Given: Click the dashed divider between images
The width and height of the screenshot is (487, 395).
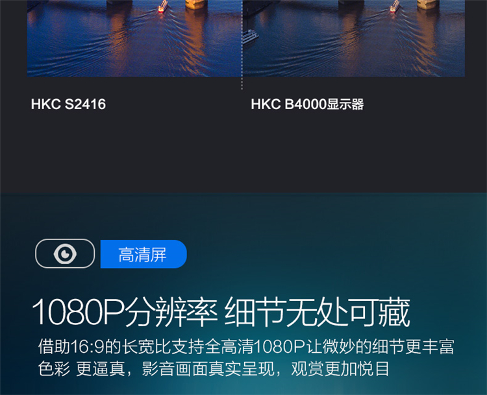Looking at the screenshot, I should (242, 45).
